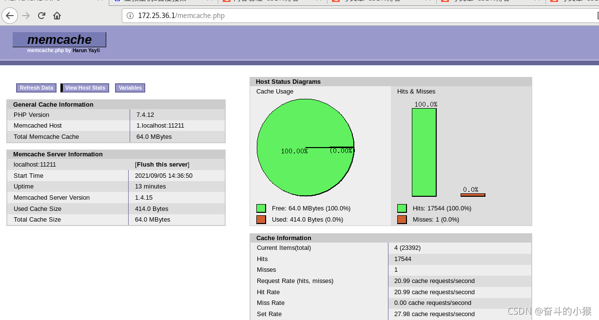Select the server version 1.4.15
This screenshot has width=599, height=320.
144,198
